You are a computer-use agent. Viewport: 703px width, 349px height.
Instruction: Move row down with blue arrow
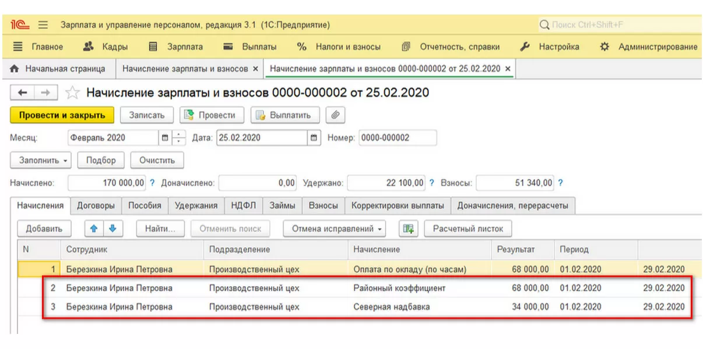[x=113, y=229]
